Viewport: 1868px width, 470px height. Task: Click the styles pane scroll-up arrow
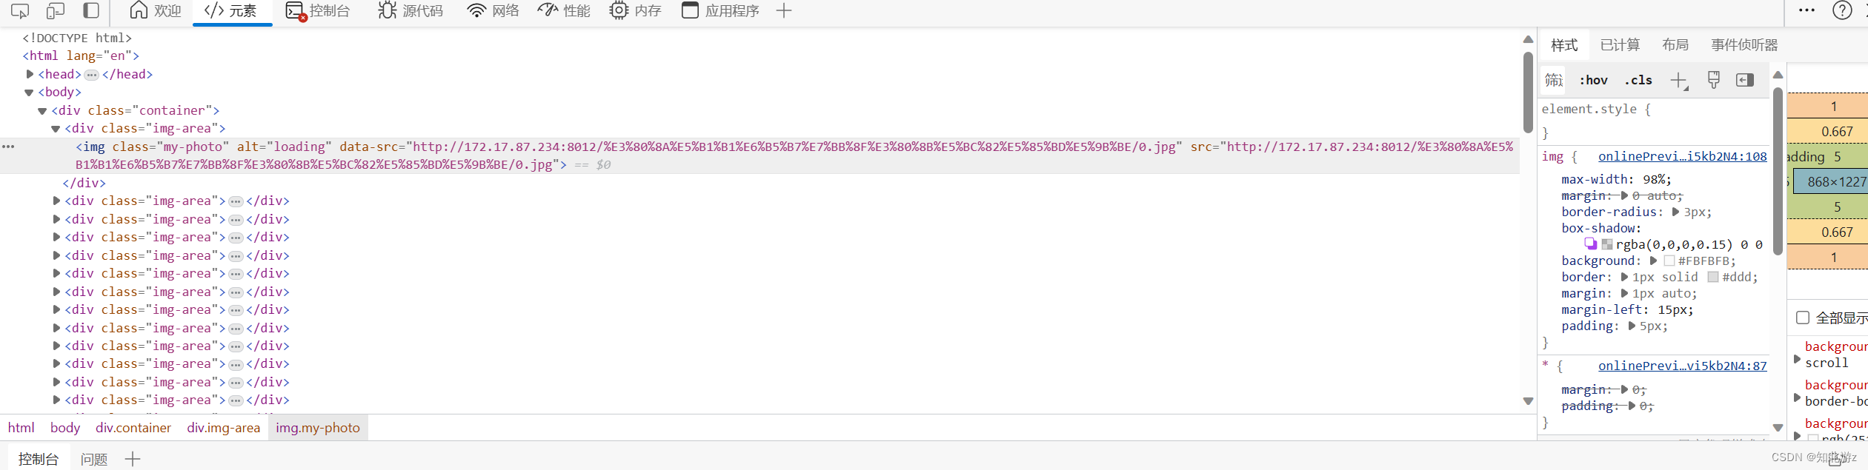pos(1778,75)
